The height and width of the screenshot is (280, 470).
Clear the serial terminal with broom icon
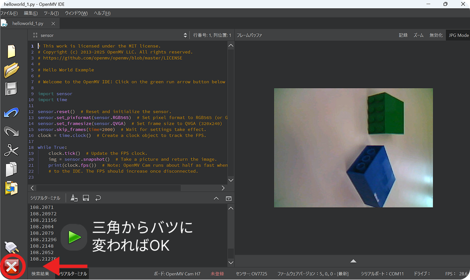(74, 198)
